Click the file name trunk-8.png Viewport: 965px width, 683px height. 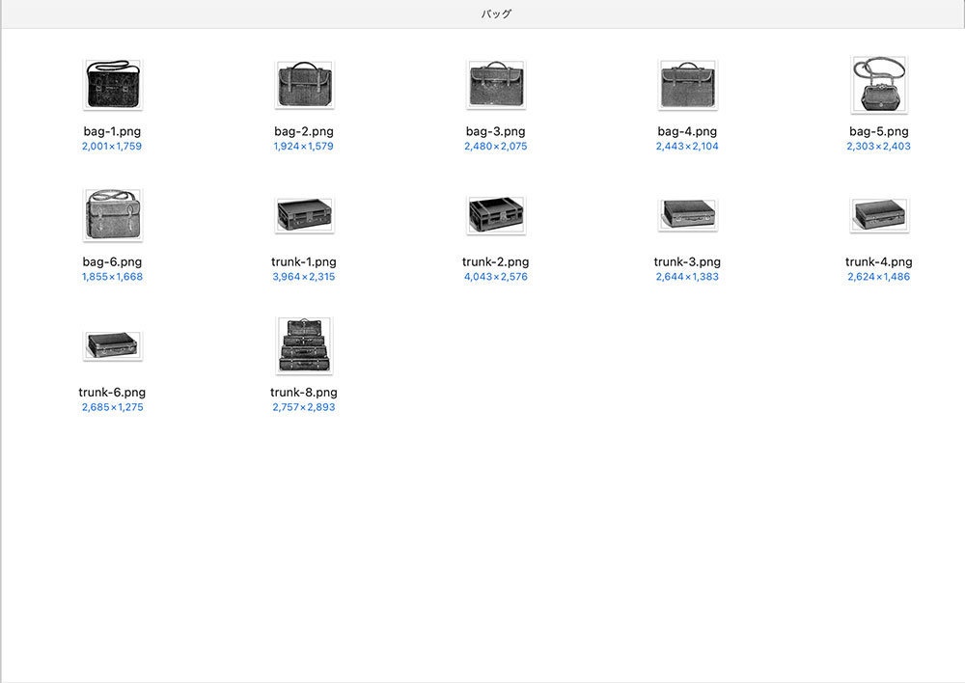tap(304, 392)
